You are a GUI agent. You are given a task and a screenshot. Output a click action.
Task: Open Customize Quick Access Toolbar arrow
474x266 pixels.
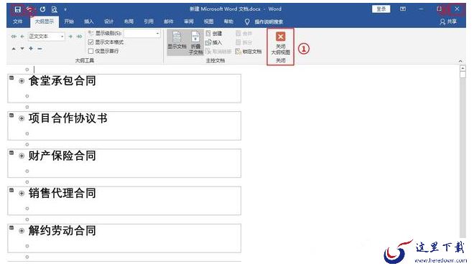pyautogui.click(x=65, y=9)
